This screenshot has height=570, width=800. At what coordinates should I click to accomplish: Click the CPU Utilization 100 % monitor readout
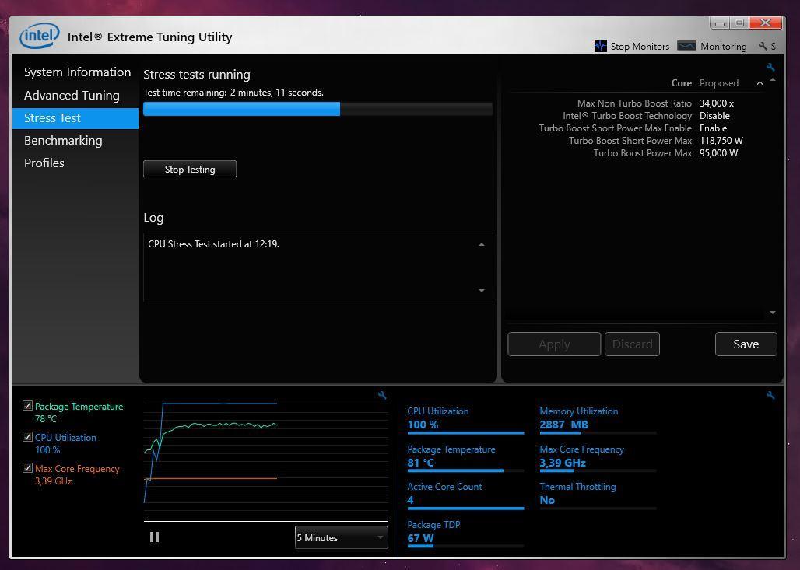pos(423,425)
